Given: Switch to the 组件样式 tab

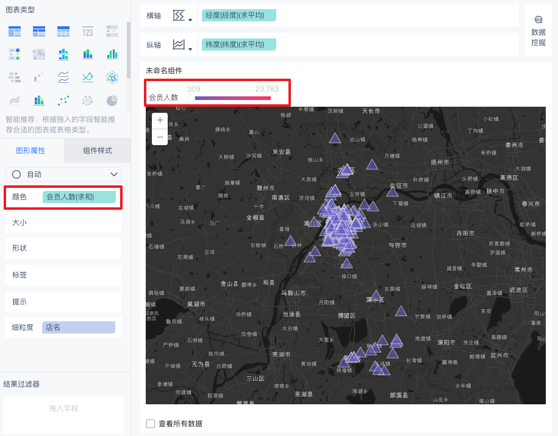Looking at the screenshot, I should coord(97,151).
